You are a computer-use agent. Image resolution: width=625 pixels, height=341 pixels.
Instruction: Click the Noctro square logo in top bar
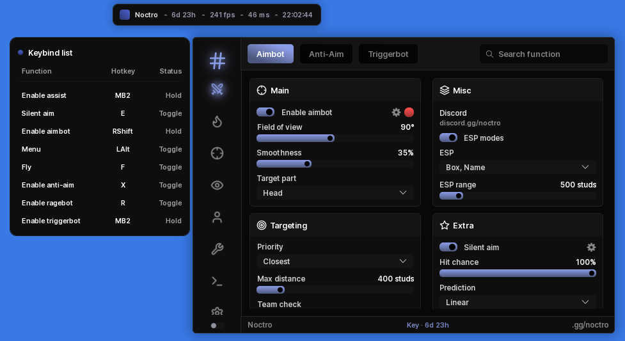(x=125, y=15)
